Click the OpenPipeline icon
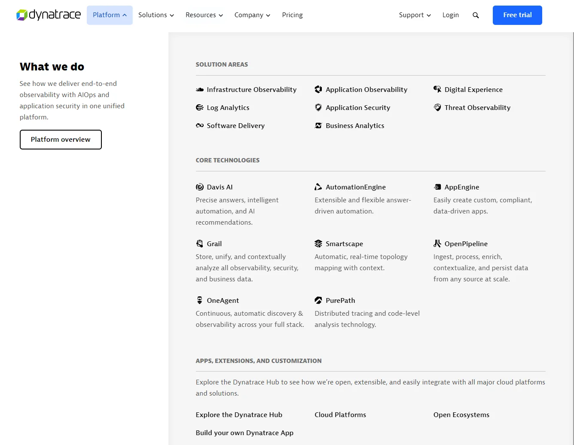The width and height of the screenshot is (574, 445). click(437, 244)
